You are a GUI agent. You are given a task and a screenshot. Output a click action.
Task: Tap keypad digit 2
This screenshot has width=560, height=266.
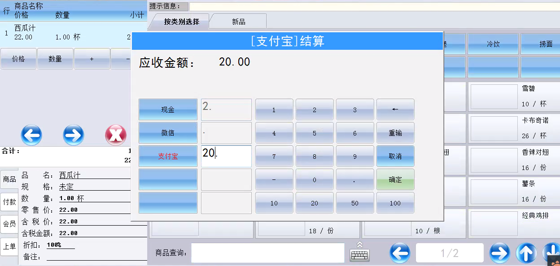pyautogui.click(x=315, y=109)
